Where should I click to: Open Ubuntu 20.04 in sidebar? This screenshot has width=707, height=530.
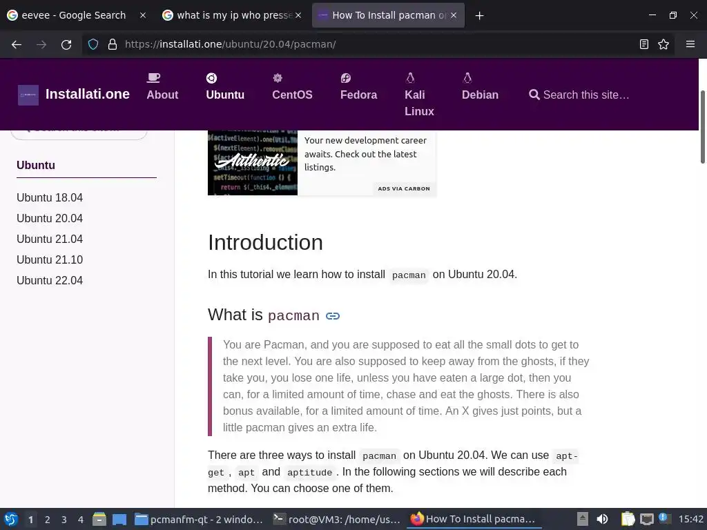[50, 219]
